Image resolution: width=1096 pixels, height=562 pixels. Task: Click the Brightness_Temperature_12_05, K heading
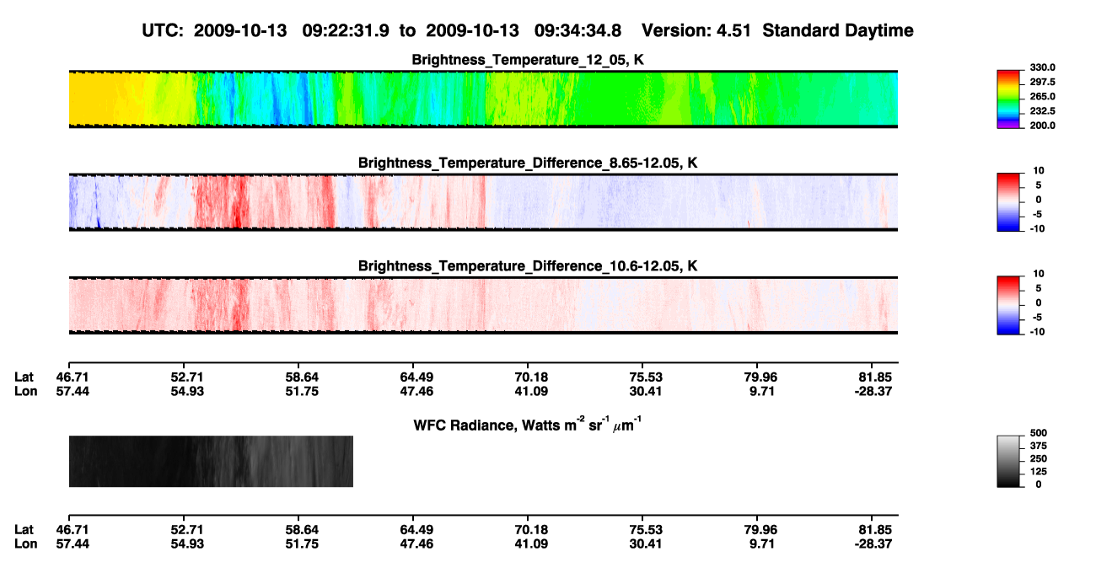[529, 60]
